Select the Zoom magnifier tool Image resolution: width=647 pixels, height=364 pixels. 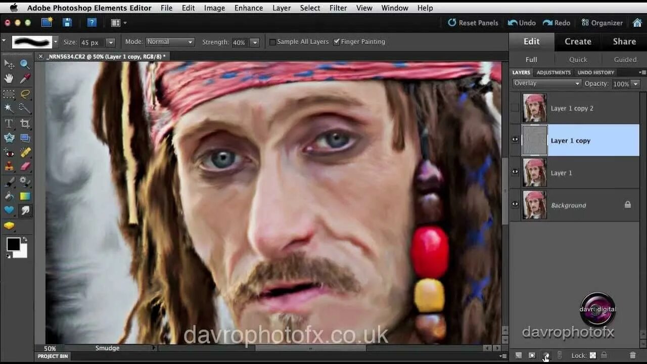(25, 64)
